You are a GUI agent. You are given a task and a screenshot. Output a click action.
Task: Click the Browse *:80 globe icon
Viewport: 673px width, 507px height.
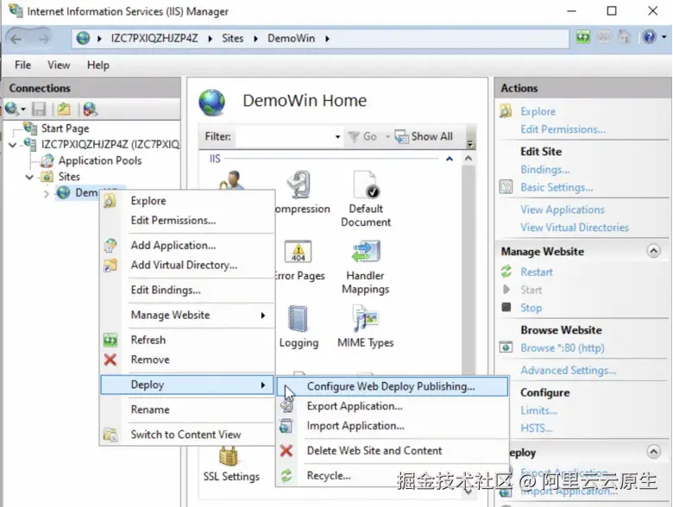pyautogui.click(x=506, y=347)
